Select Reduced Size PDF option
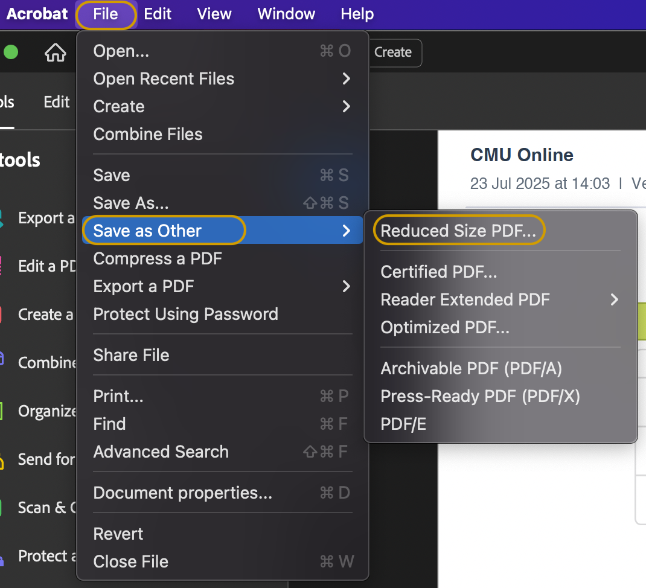This screenshot has width=646, height=588. (x=458, y=231)
